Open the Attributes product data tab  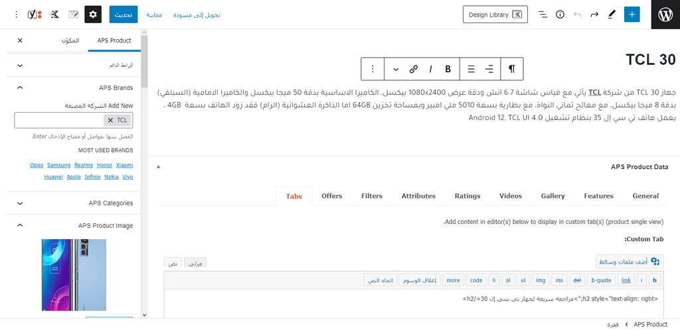tap(418, 196)
